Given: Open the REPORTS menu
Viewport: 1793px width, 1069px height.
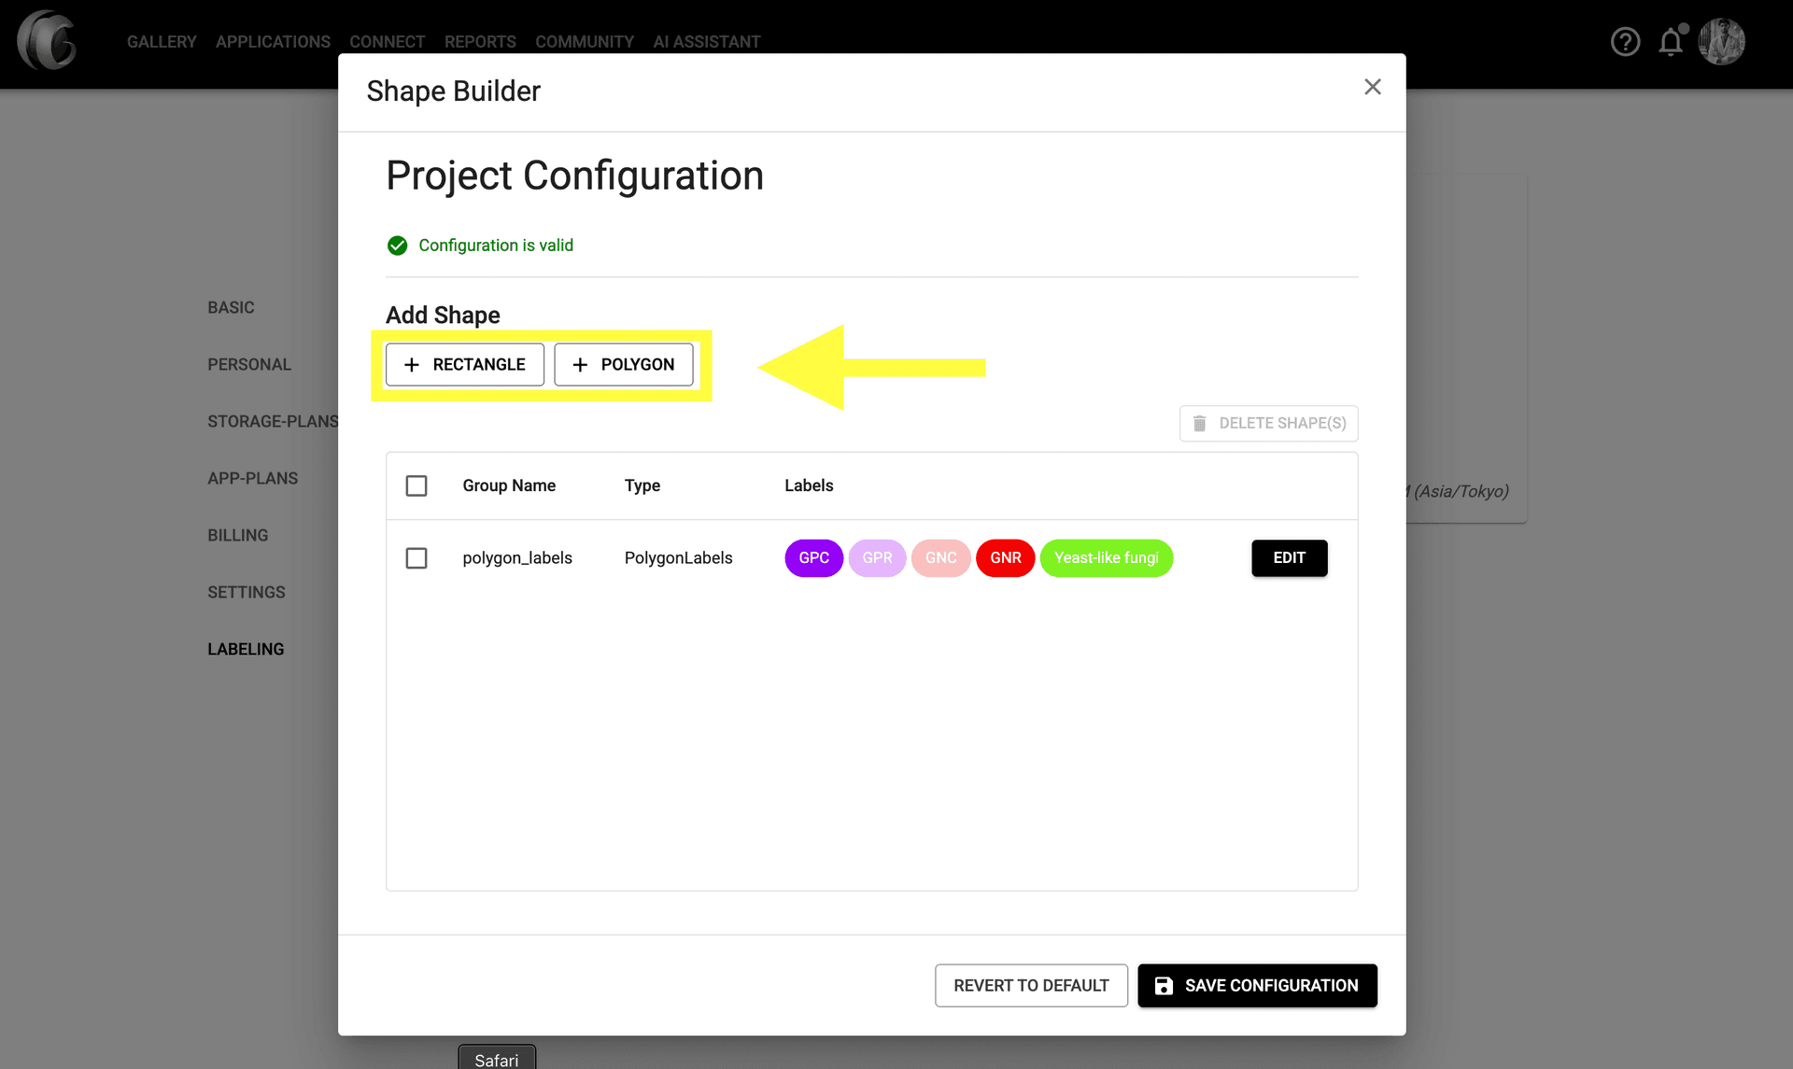Looking at the screenshot, I should point(480,41).
